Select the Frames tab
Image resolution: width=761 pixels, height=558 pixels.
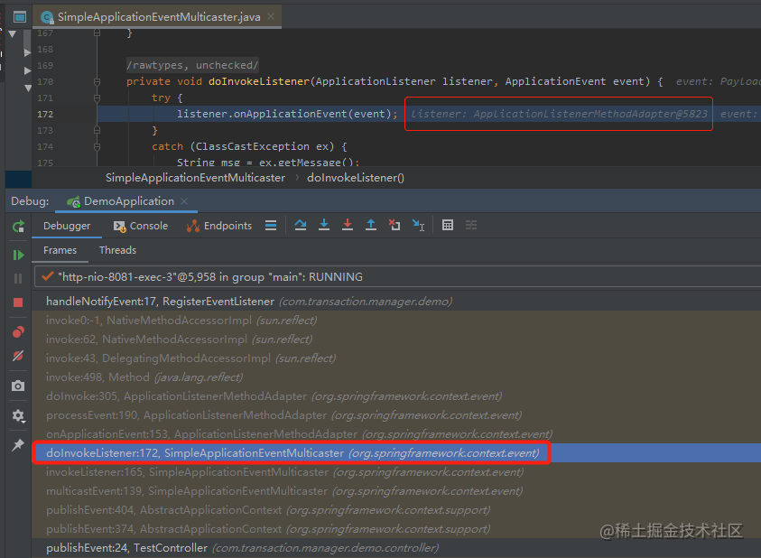click(x=60, y=250)
